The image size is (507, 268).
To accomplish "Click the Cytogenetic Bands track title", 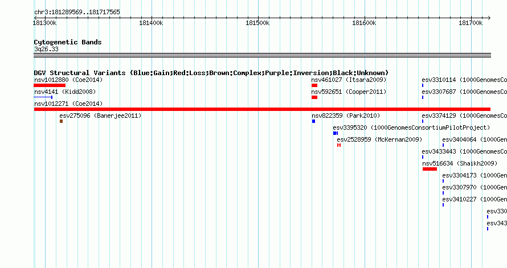I will click(x=68, y=42).
